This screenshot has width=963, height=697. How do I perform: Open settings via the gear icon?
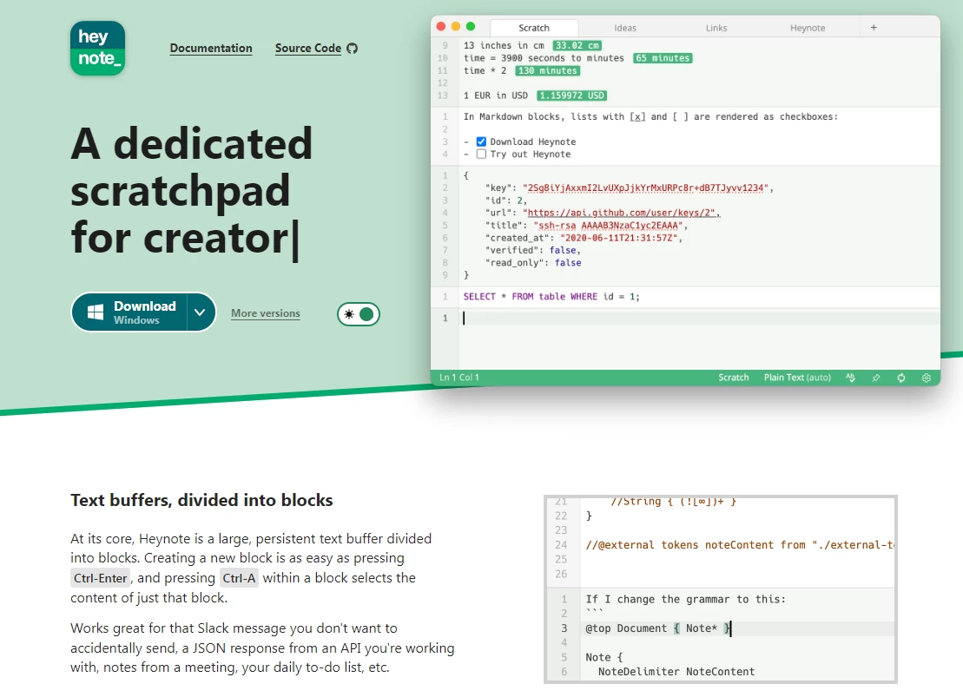click(x=927, y=378)
